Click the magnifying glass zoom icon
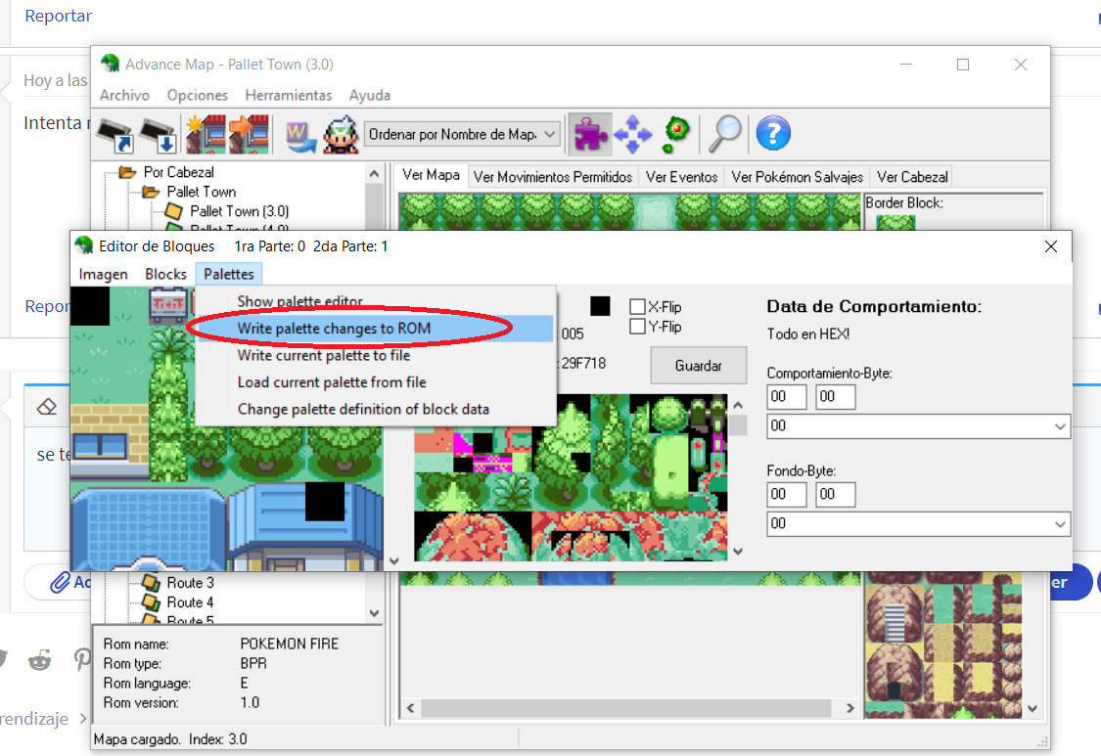The image size is (1101, 756). (x=724, y=134)
